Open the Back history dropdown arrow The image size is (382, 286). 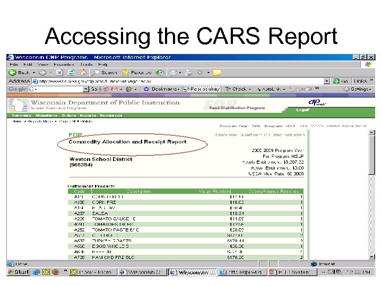(x=34, y=73)
